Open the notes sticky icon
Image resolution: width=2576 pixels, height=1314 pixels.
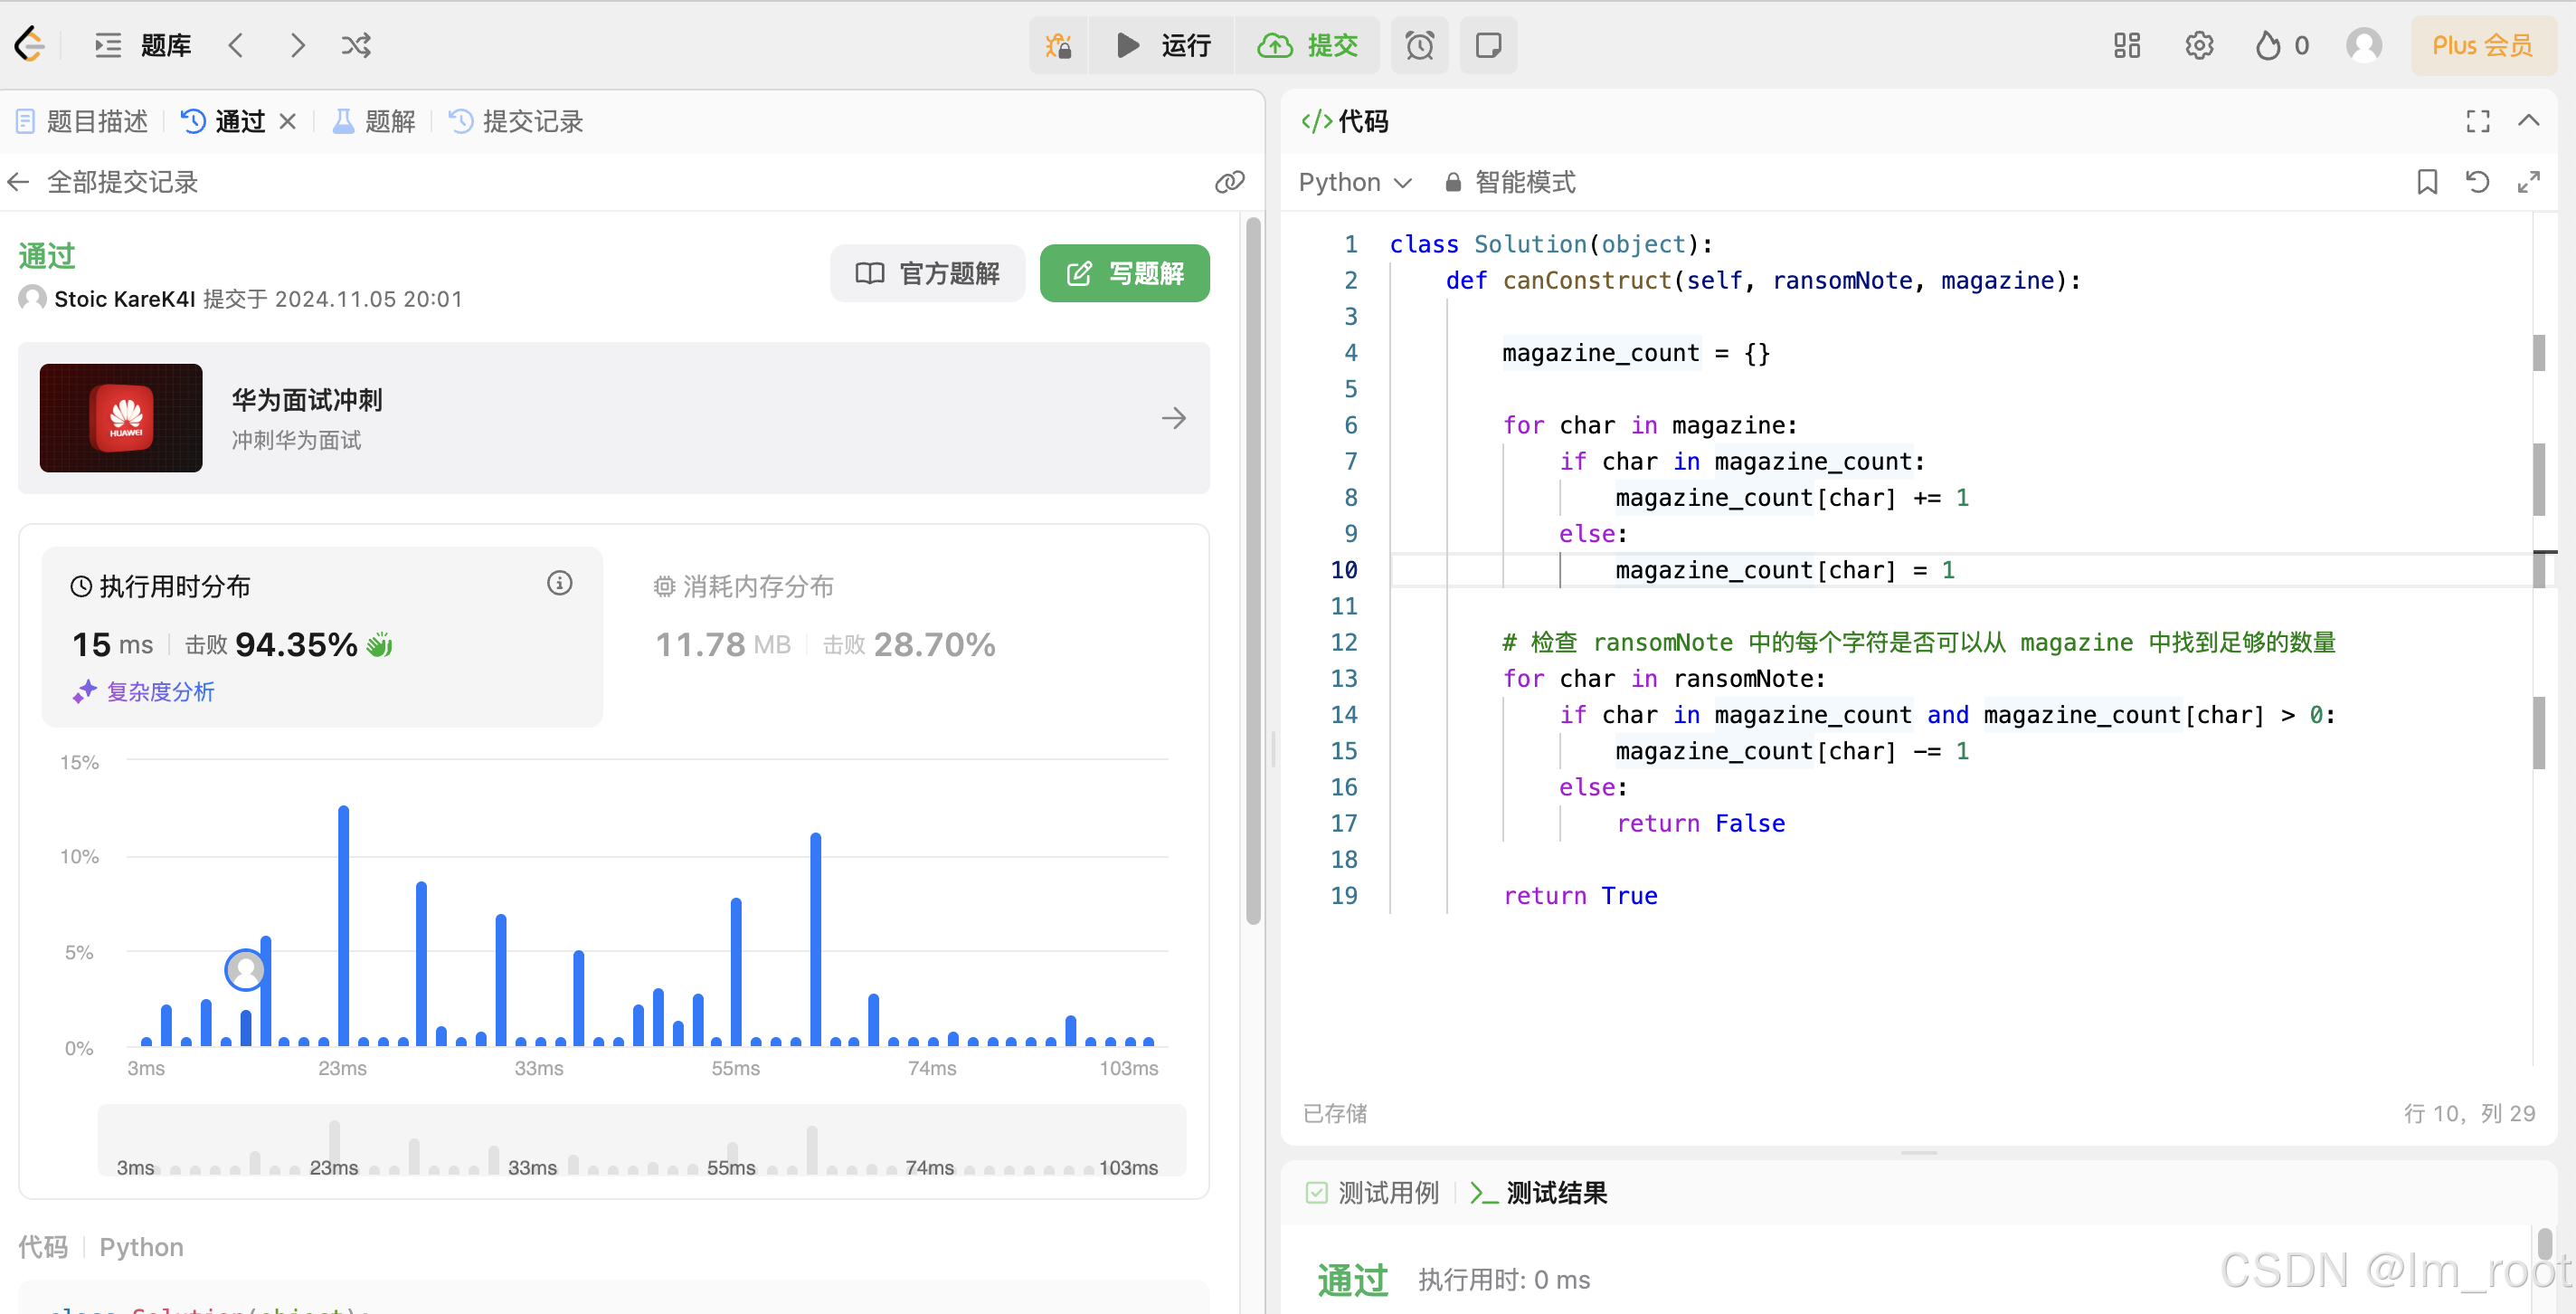point(1488,45)
